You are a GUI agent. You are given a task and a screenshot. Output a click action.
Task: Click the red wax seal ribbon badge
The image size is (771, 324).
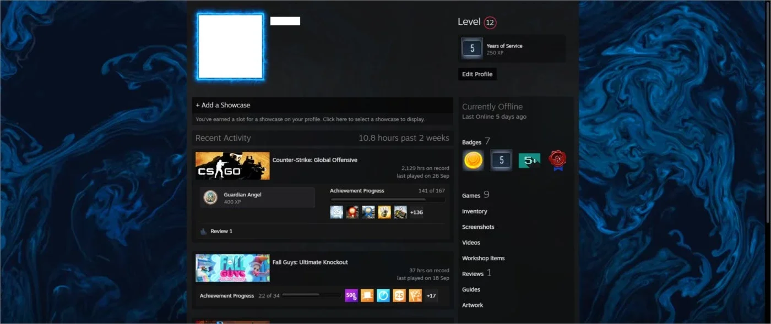tap(557, 160)
